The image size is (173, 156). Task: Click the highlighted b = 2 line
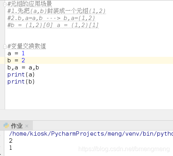(89, 60)
